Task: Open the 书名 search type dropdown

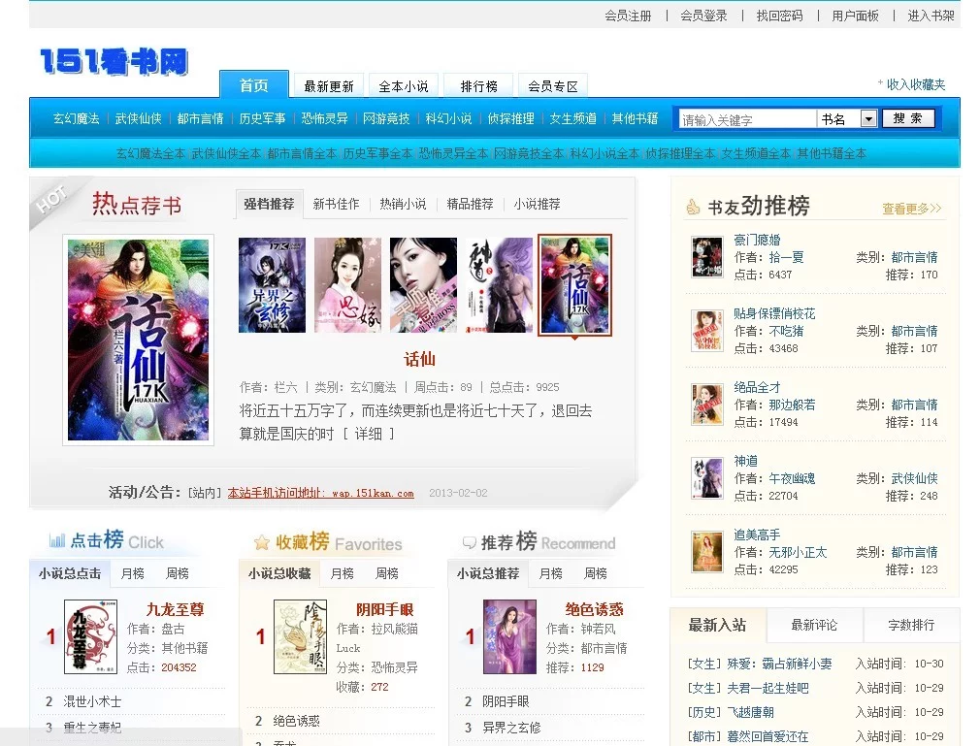Action: (868, 118)
